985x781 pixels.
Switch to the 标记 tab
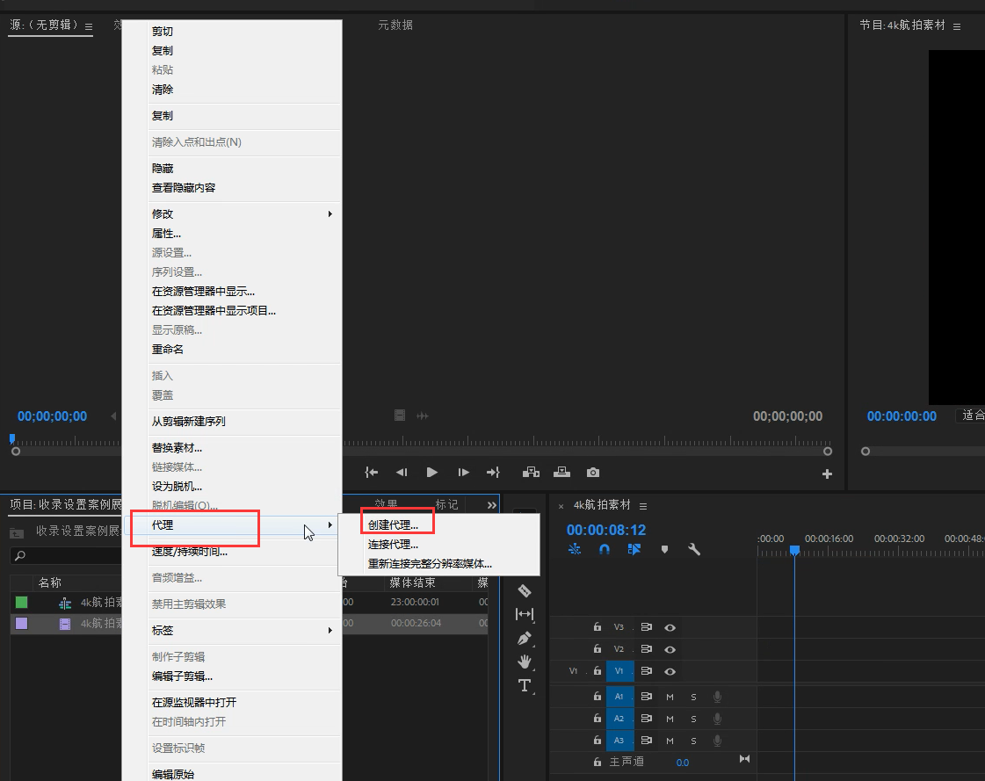point(446,504)
